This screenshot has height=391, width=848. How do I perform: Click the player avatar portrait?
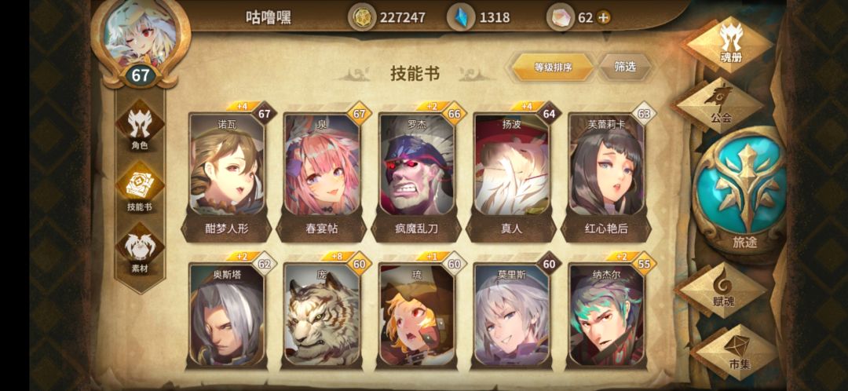[x=141, y=35]
